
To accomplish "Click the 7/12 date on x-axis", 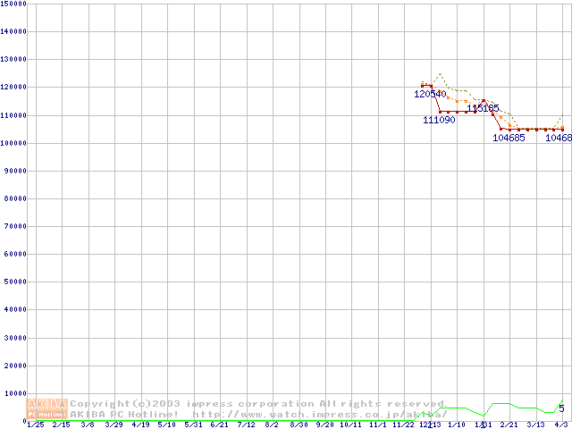I will click(x=246, y=425).
